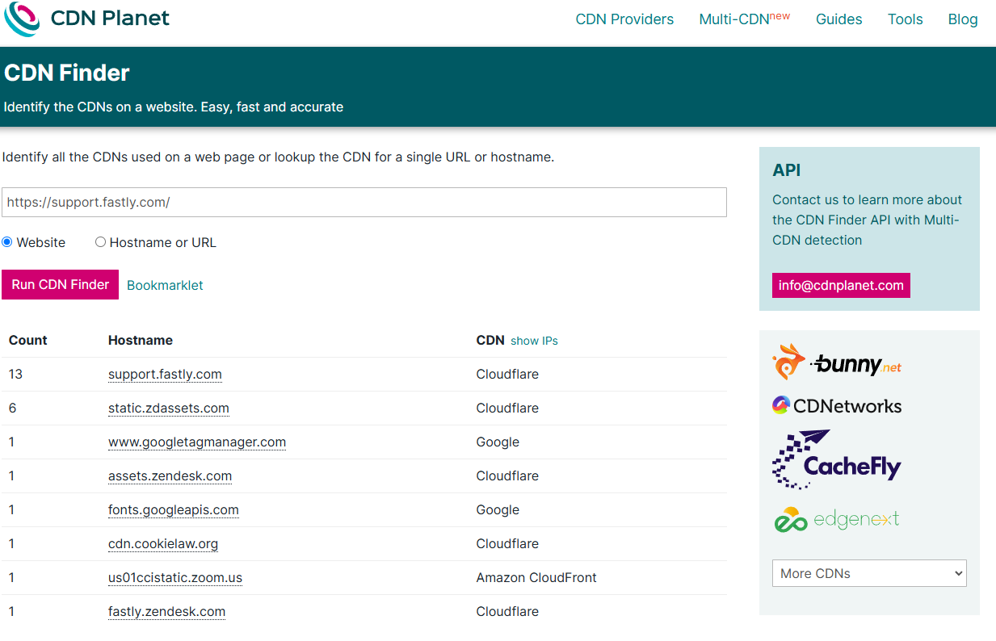Open the assets.zendesk.com hostname link
Viewport: 996px width, 641px height.
170,476
